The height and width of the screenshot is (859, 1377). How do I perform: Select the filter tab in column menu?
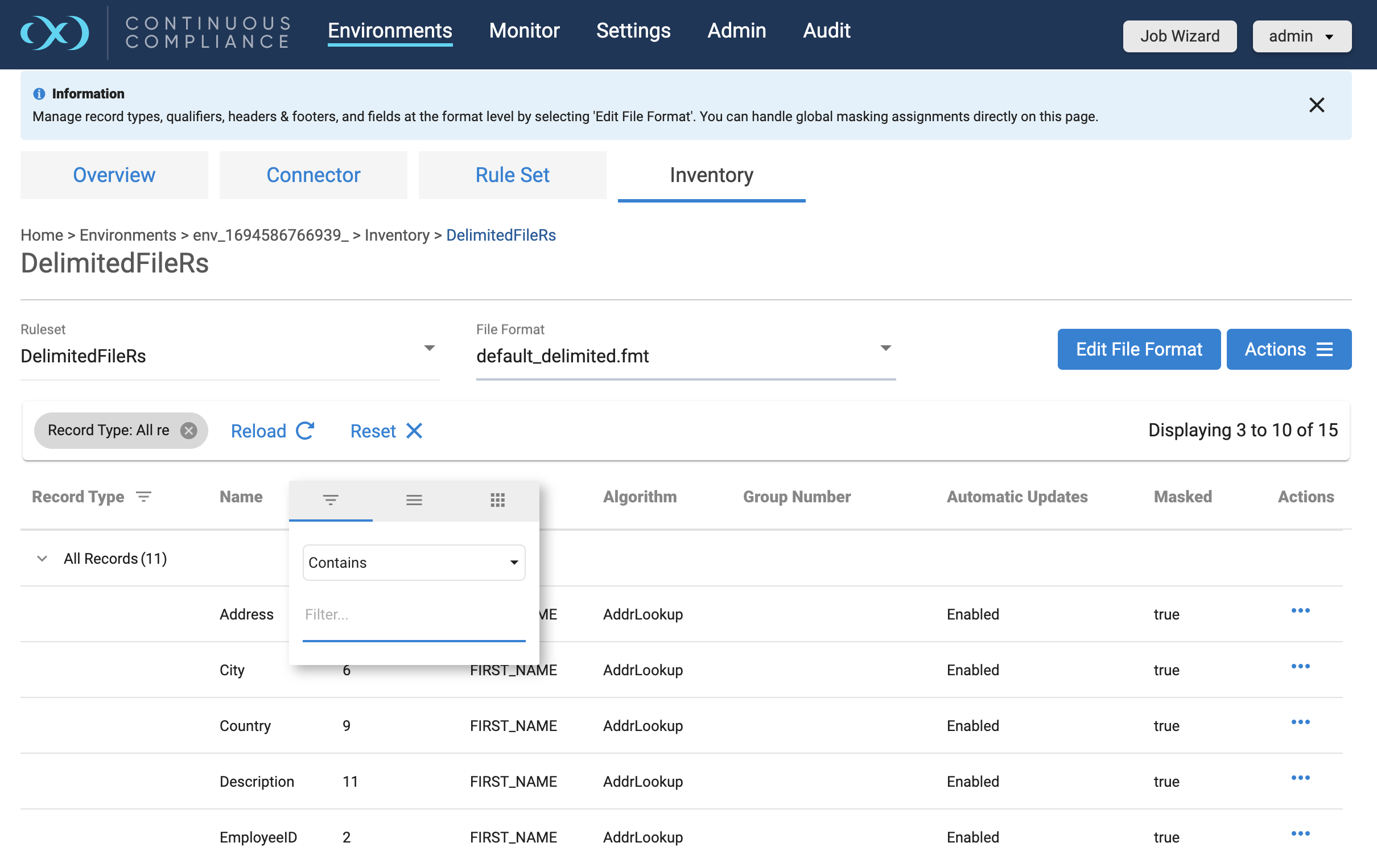331,500
